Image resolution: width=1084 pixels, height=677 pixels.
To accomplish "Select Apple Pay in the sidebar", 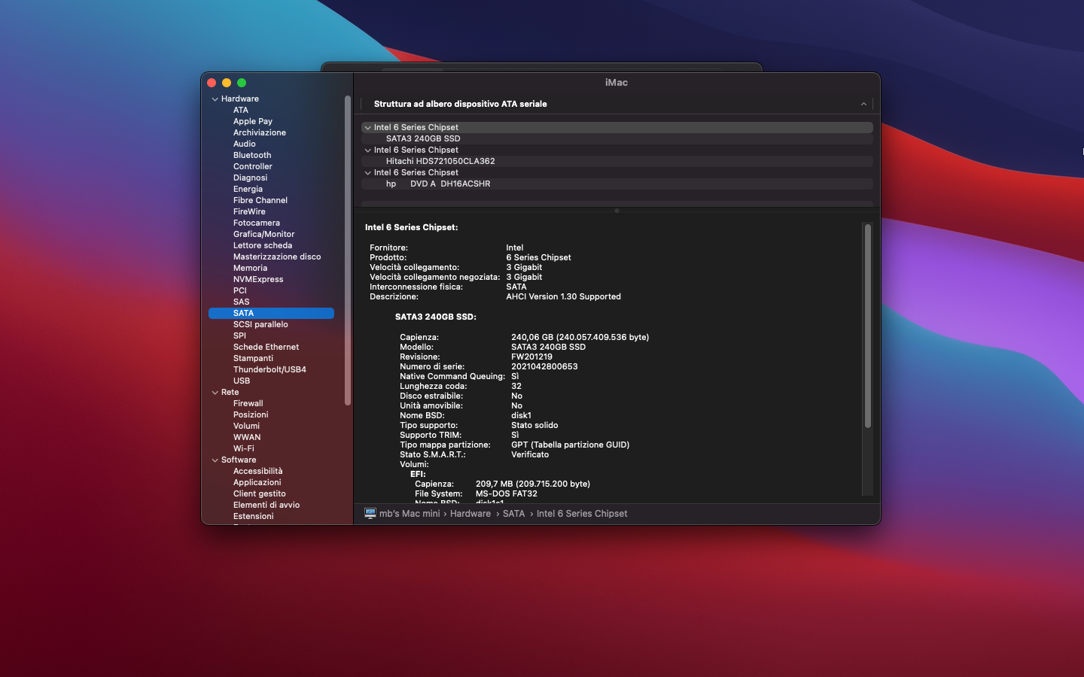I will click(252, 121).
